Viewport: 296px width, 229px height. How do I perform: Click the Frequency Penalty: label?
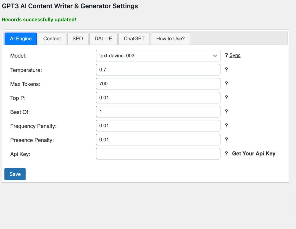[x=34, y=126]
